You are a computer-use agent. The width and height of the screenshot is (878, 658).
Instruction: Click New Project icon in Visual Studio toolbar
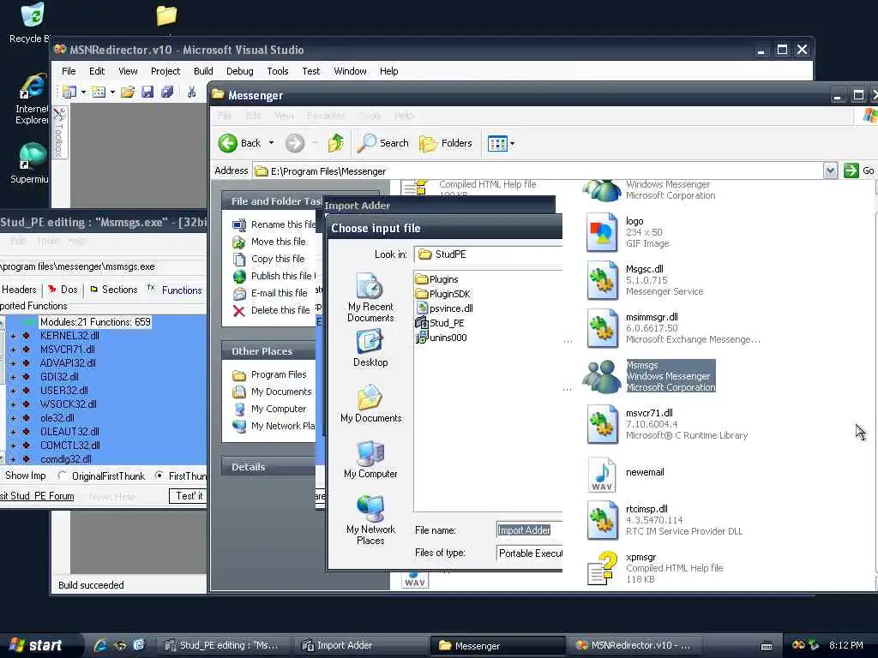[x=69, y=93]
